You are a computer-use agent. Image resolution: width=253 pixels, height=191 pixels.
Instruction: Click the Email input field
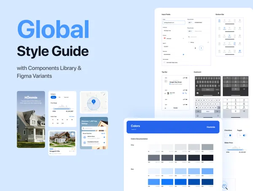[173, 22]
